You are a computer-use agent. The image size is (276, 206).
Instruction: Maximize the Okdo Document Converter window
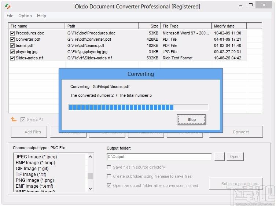click(251, 5)
